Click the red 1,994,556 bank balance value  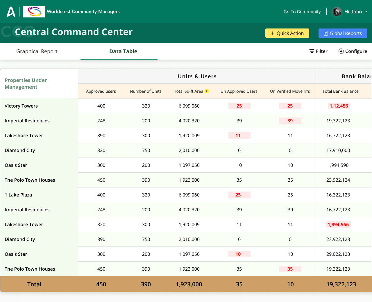338,224
